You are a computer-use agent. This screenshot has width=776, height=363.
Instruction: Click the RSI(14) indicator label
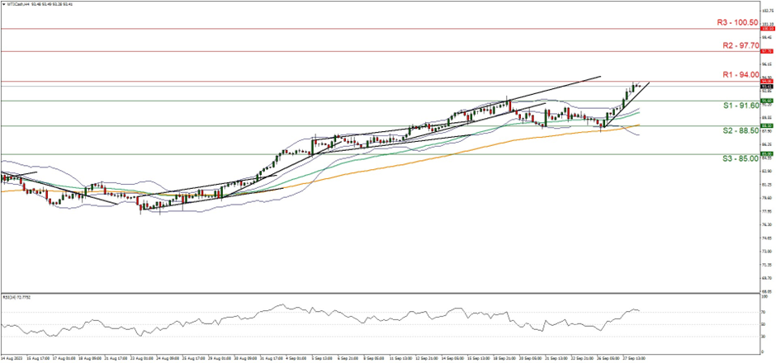17,296
